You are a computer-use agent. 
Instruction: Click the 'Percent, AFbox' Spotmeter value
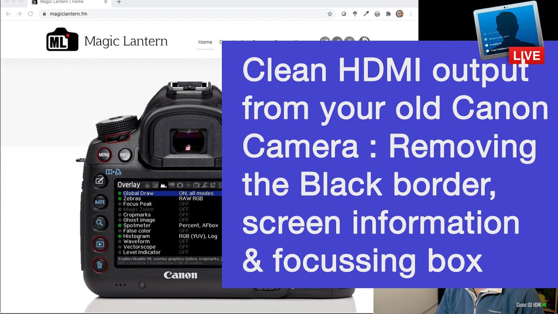198,225
